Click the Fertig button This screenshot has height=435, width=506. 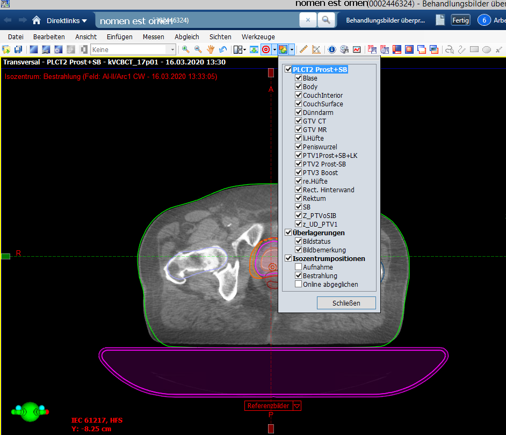(x=460, y=20)
